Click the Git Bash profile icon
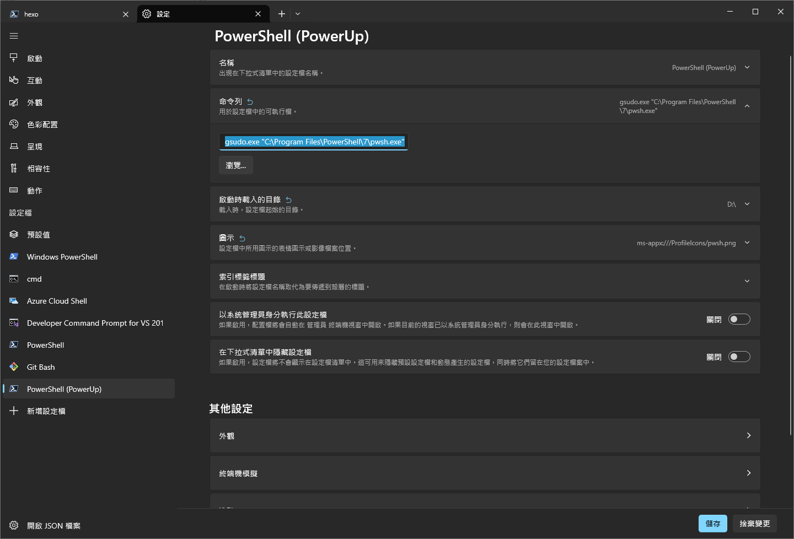Screen dimensions: 794x539 coord(14,366)
